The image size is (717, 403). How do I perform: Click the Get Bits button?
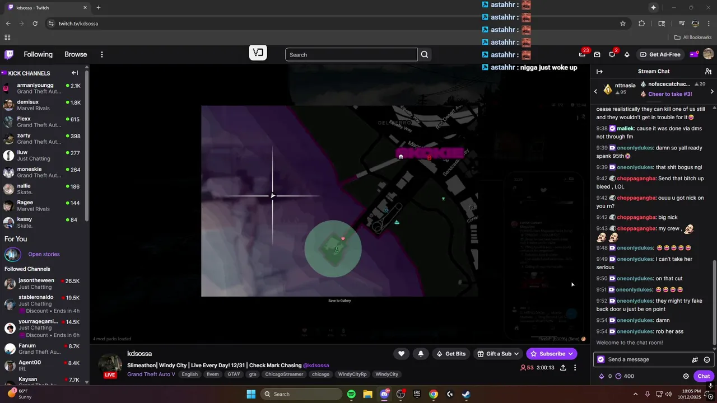(451, 354)
